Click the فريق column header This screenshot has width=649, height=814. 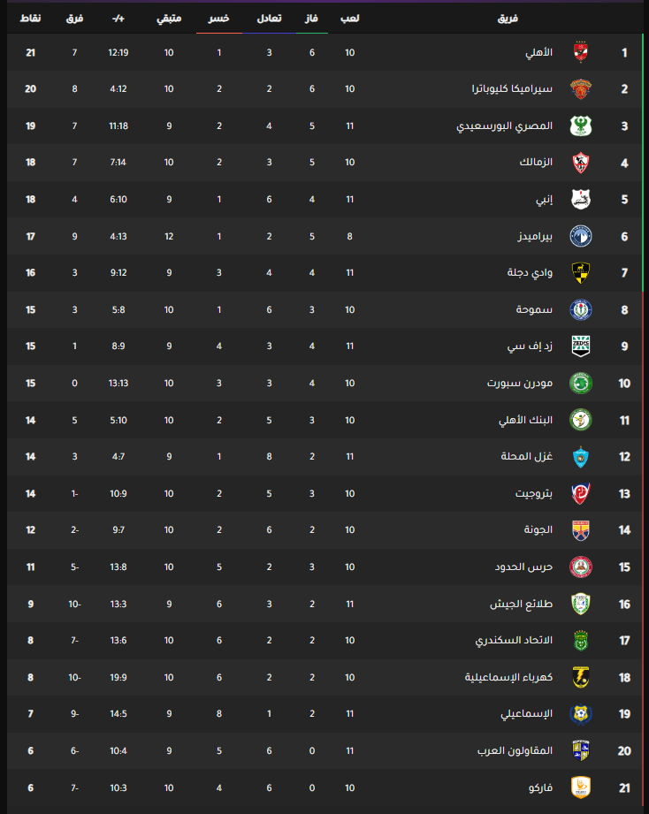(509, 19)
